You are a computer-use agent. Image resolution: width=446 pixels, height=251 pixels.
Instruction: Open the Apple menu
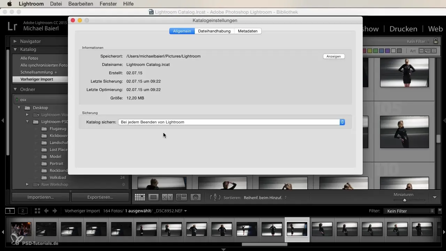tap(9, 4)
